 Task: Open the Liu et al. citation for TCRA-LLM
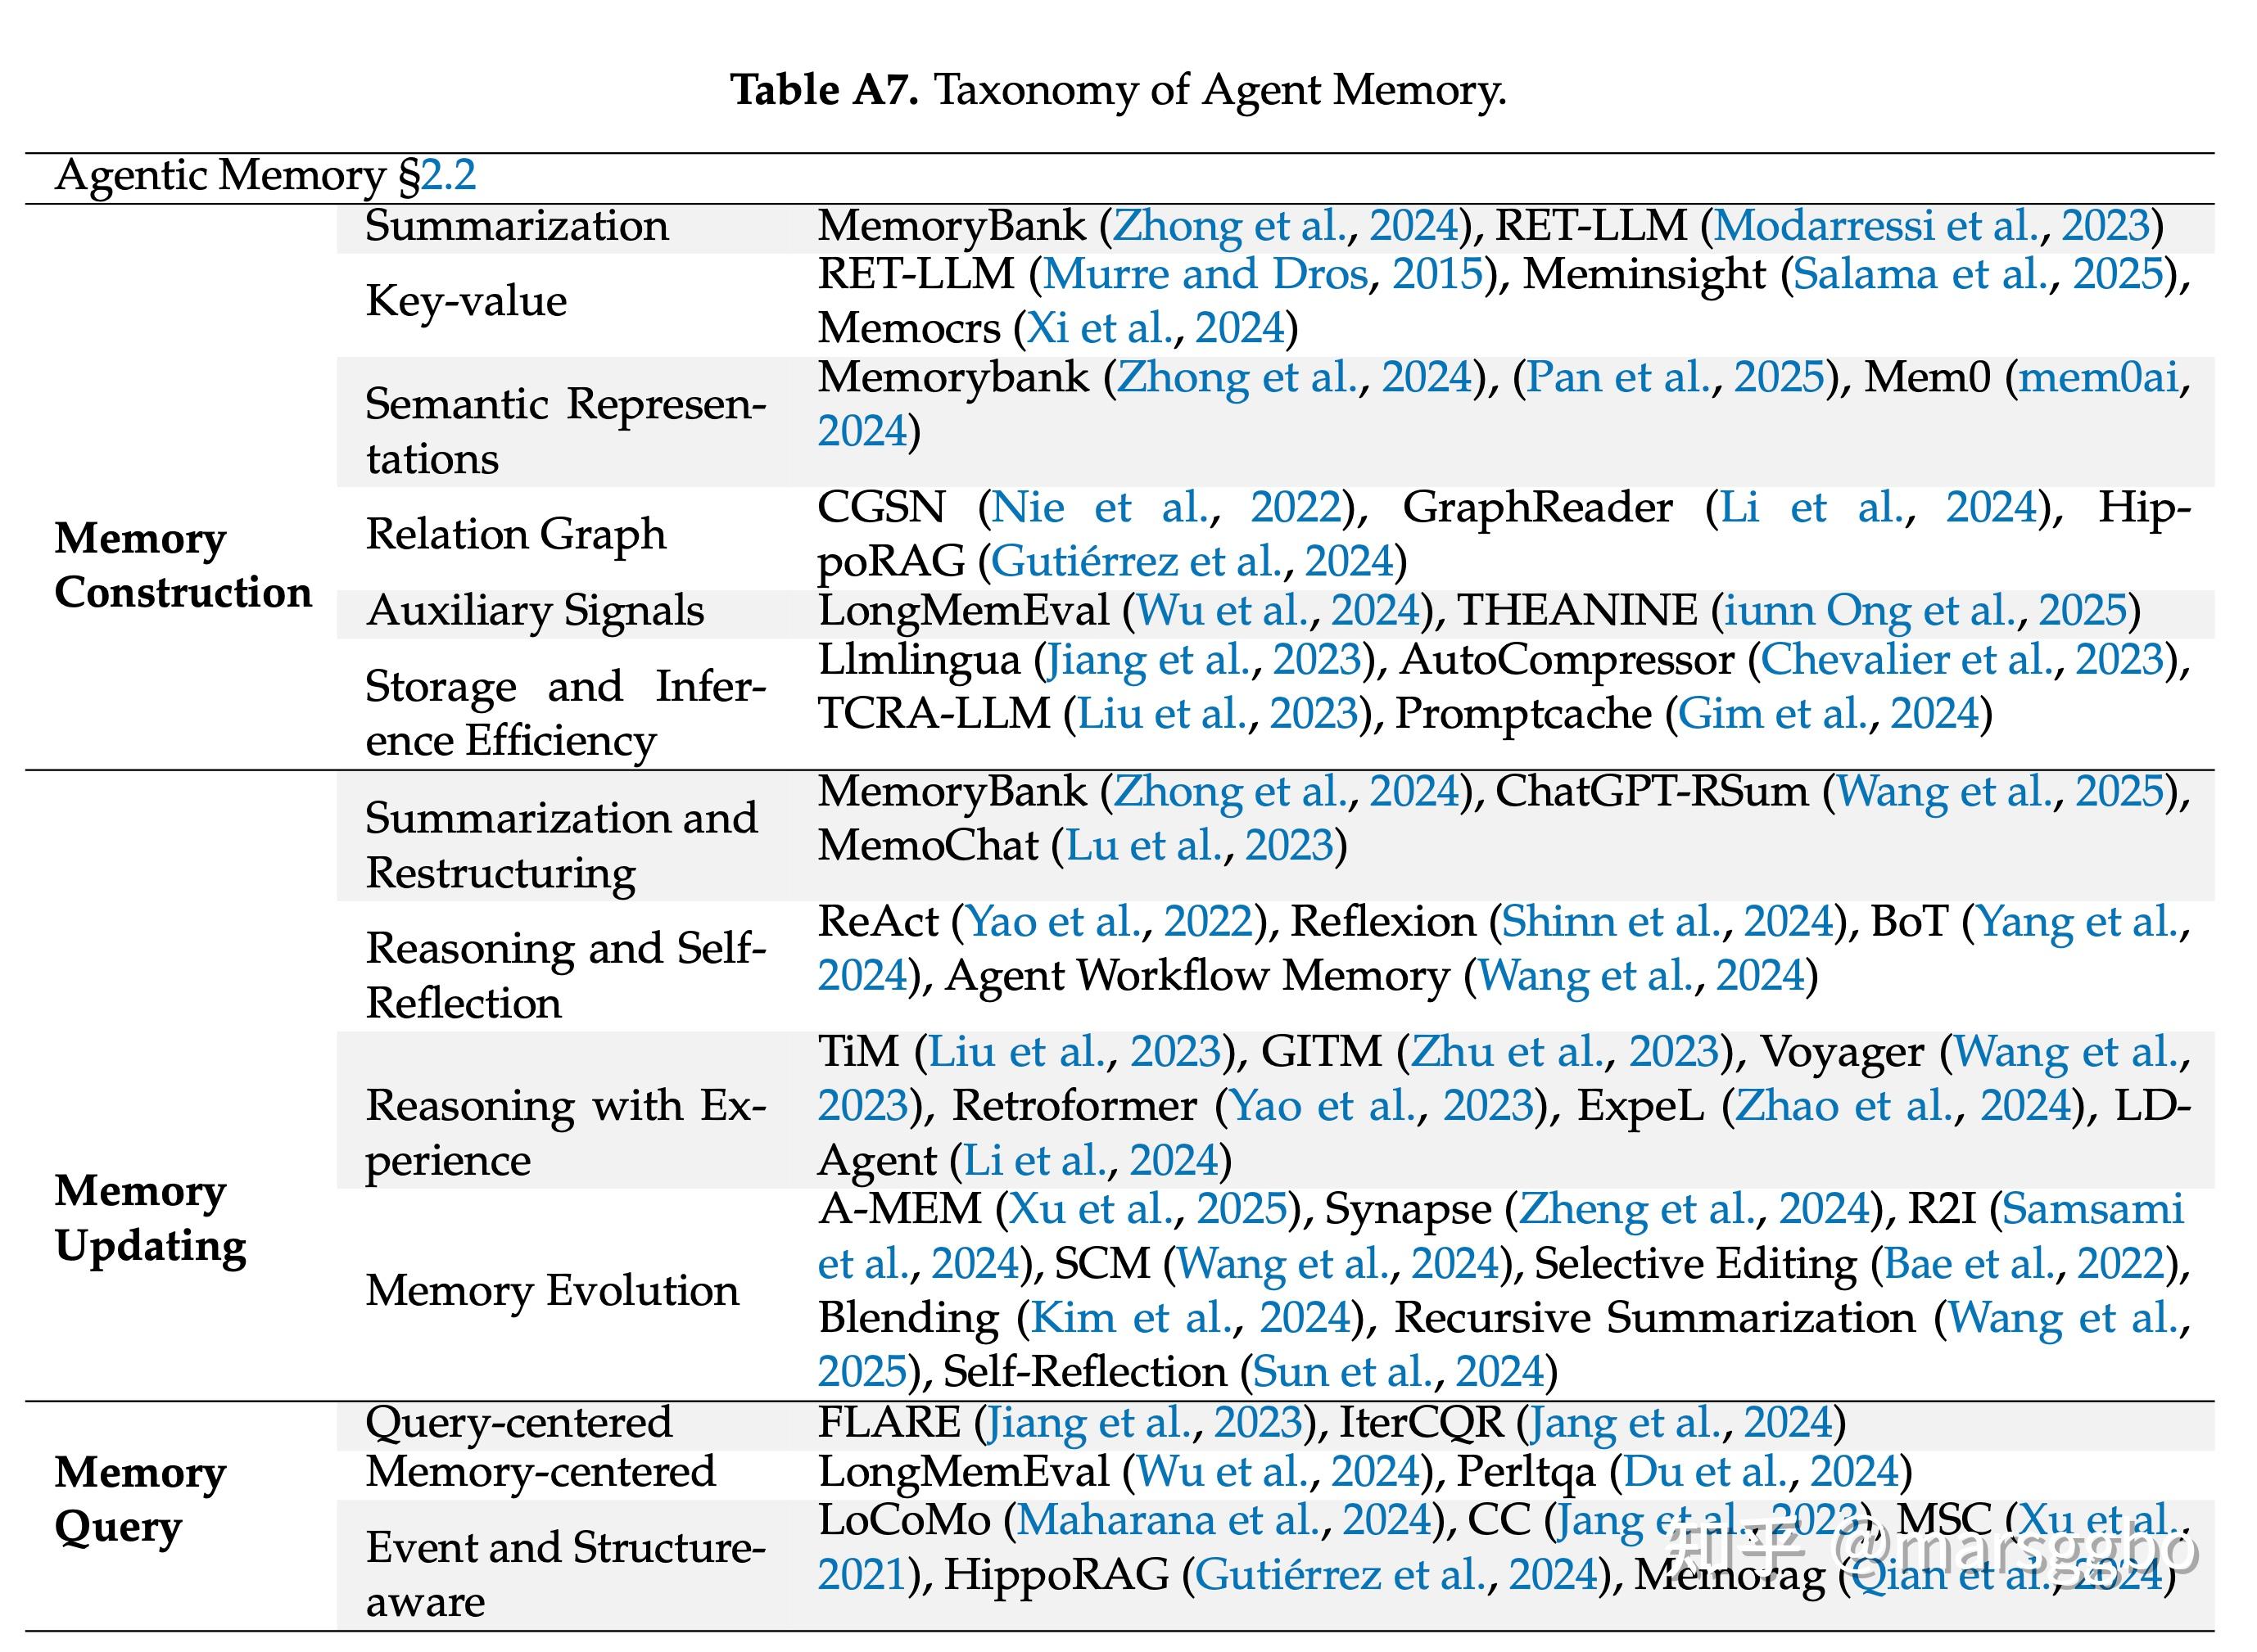(1218, 714)
